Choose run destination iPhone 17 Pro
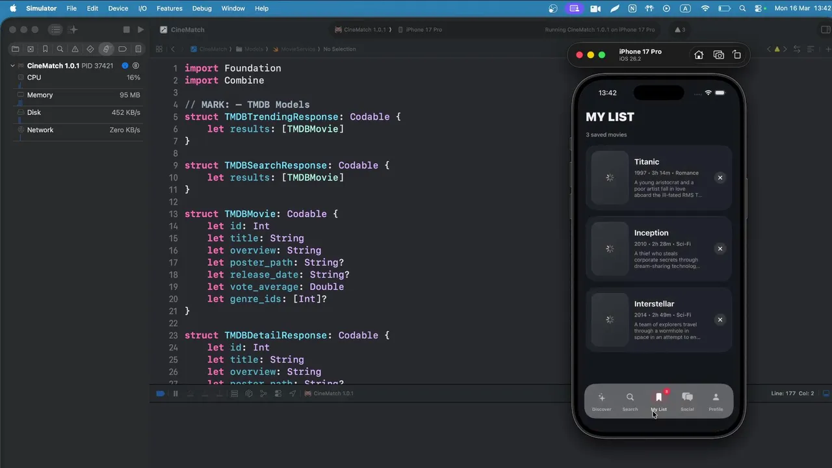The width and height of the screenshot is (832, 468). (x=420, y=30)
